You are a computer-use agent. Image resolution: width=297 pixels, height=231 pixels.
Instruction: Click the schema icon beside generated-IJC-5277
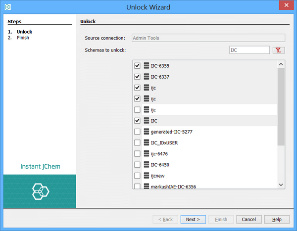(x=147, y=132)
